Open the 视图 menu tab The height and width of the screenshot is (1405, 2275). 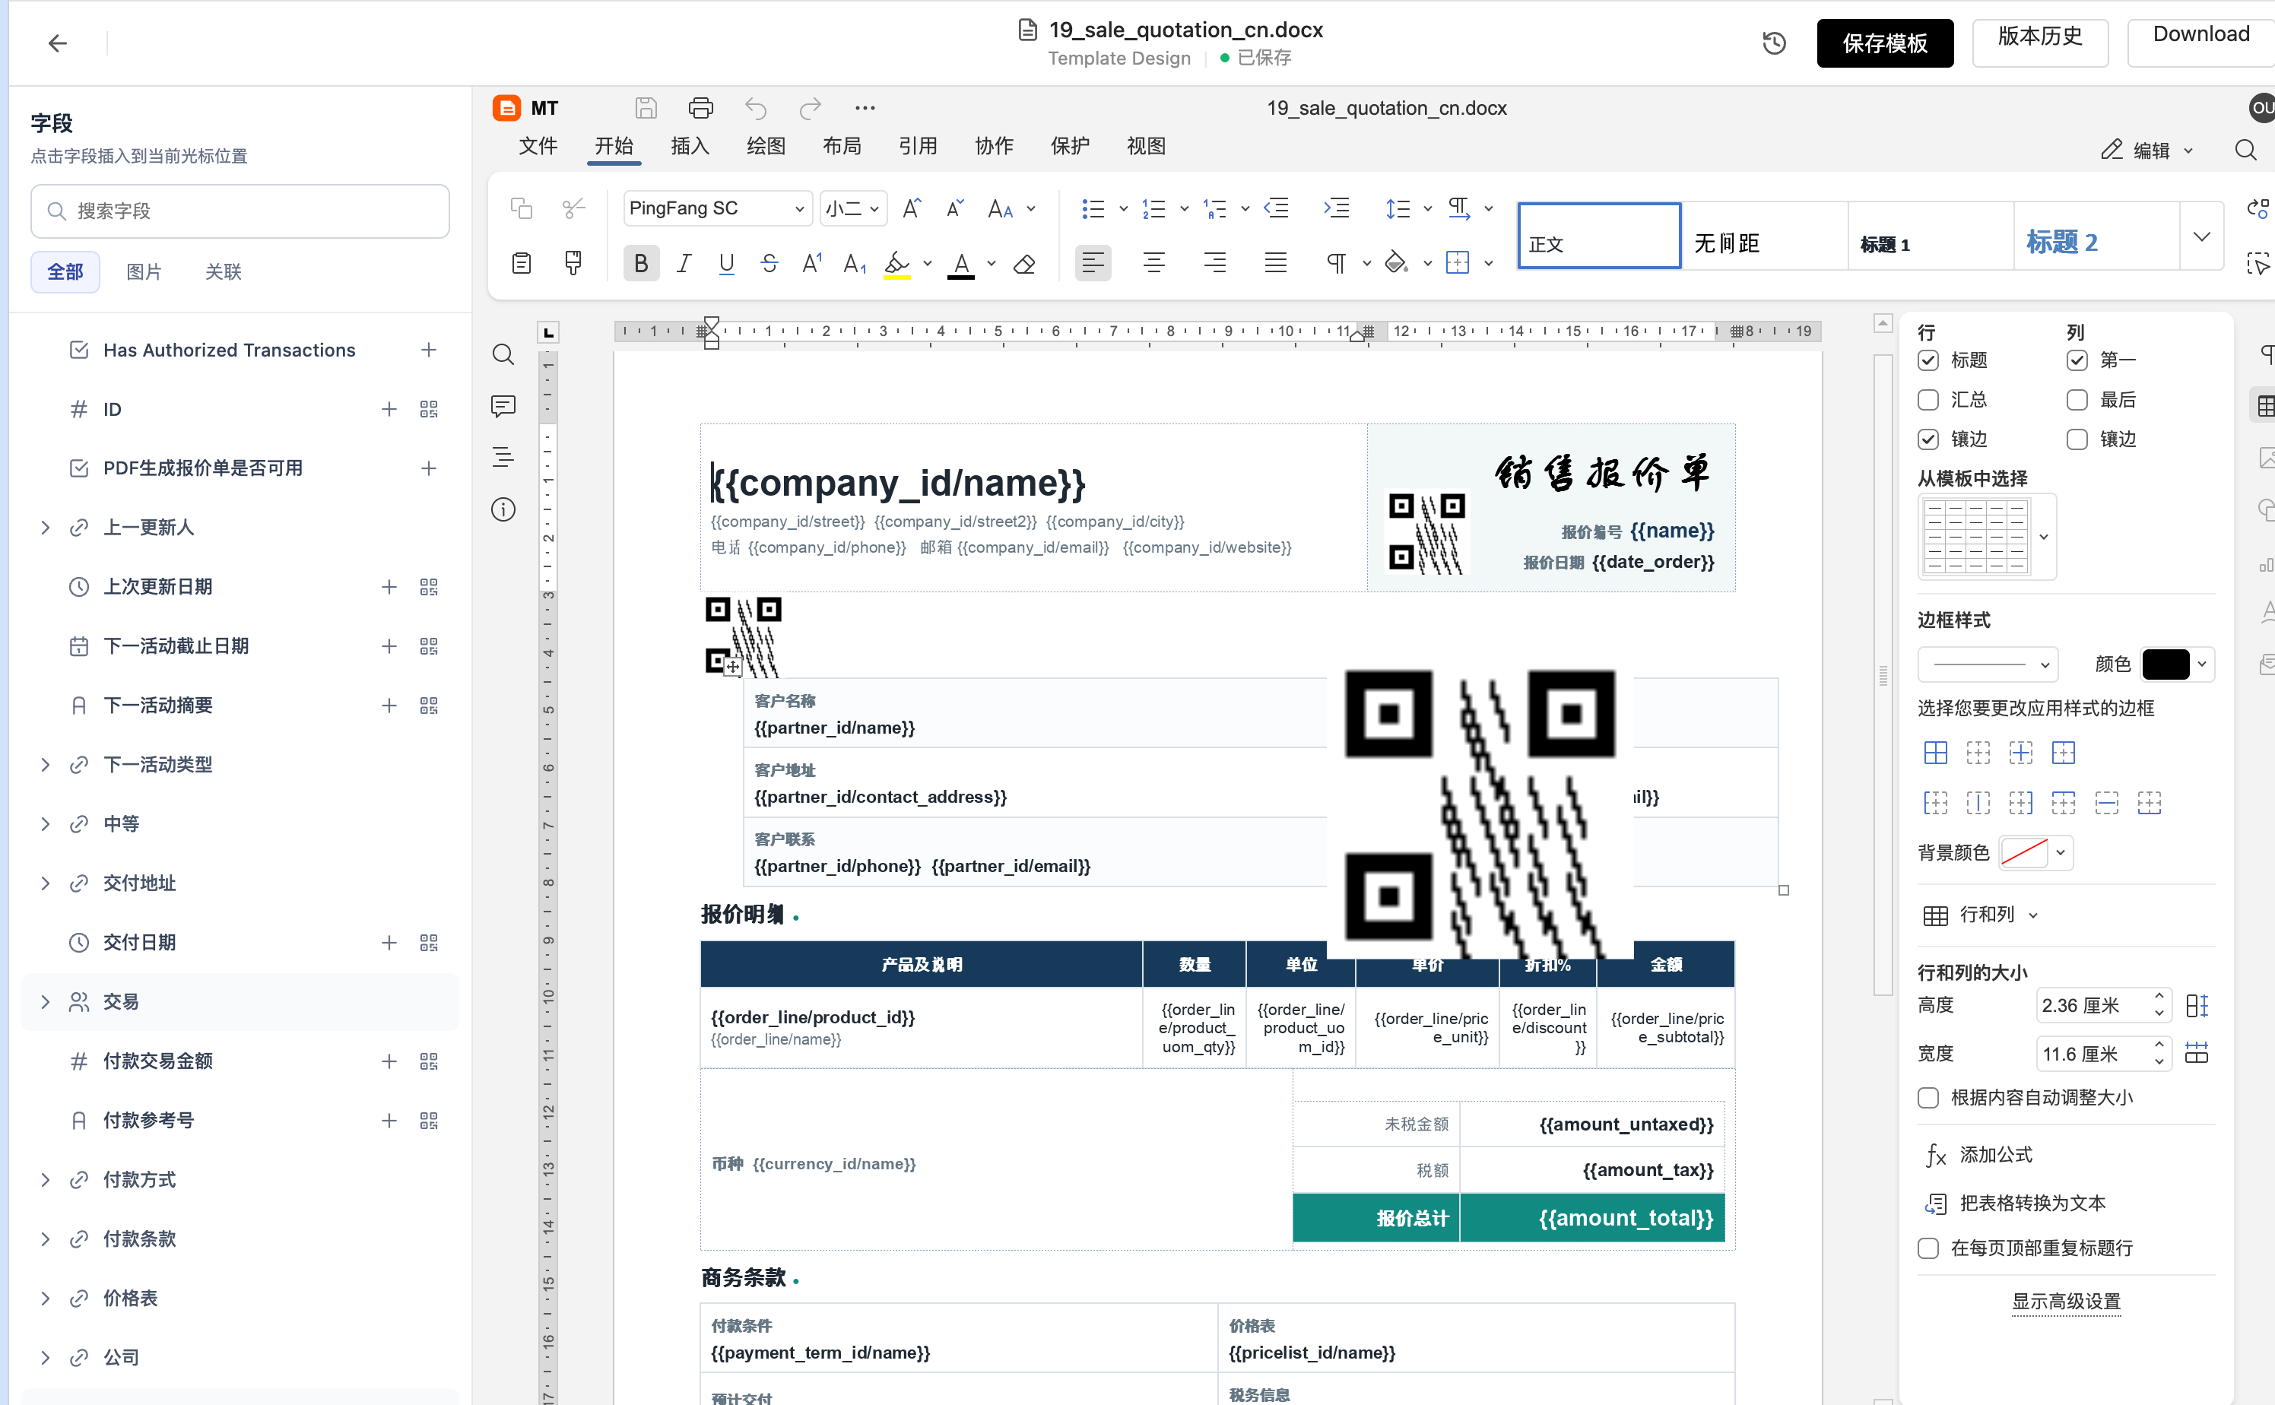click(x=1146, y=146)
